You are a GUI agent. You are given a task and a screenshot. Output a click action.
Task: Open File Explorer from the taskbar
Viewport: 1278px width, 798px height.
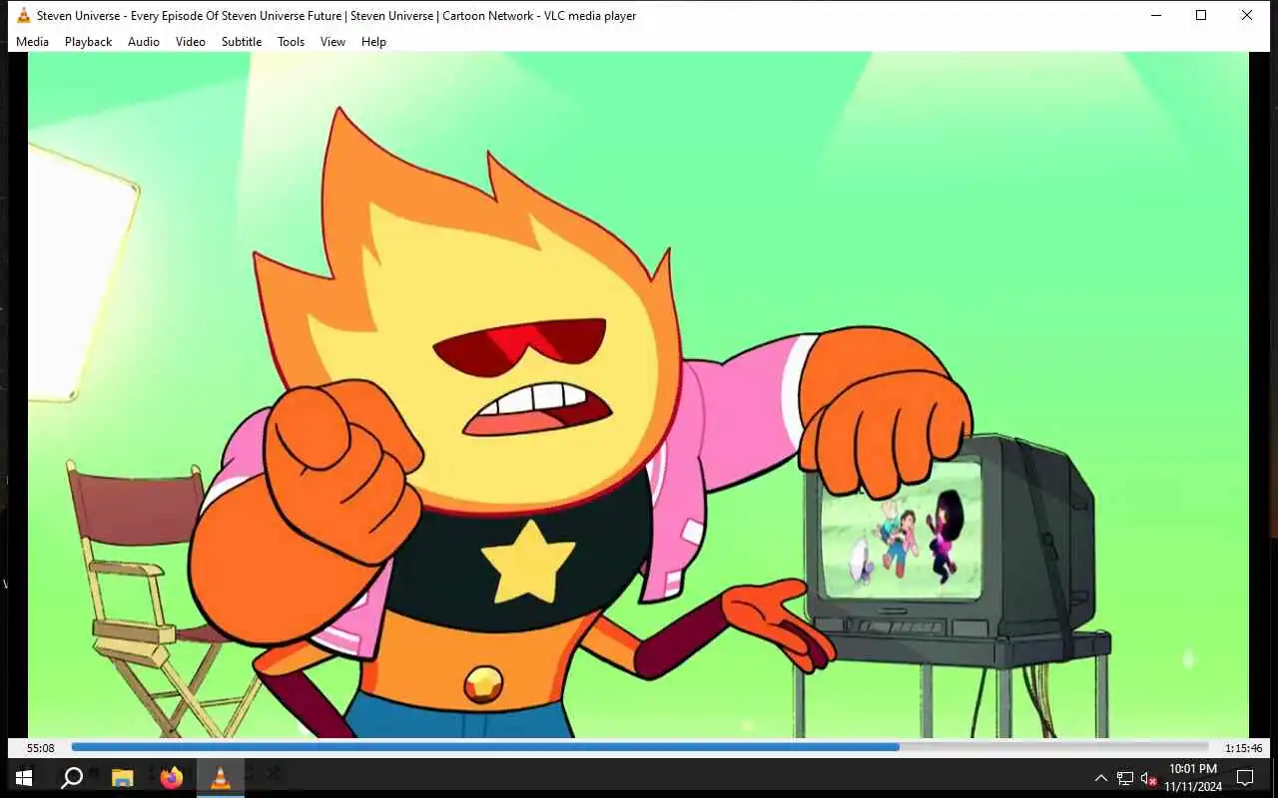coord(122,777)
